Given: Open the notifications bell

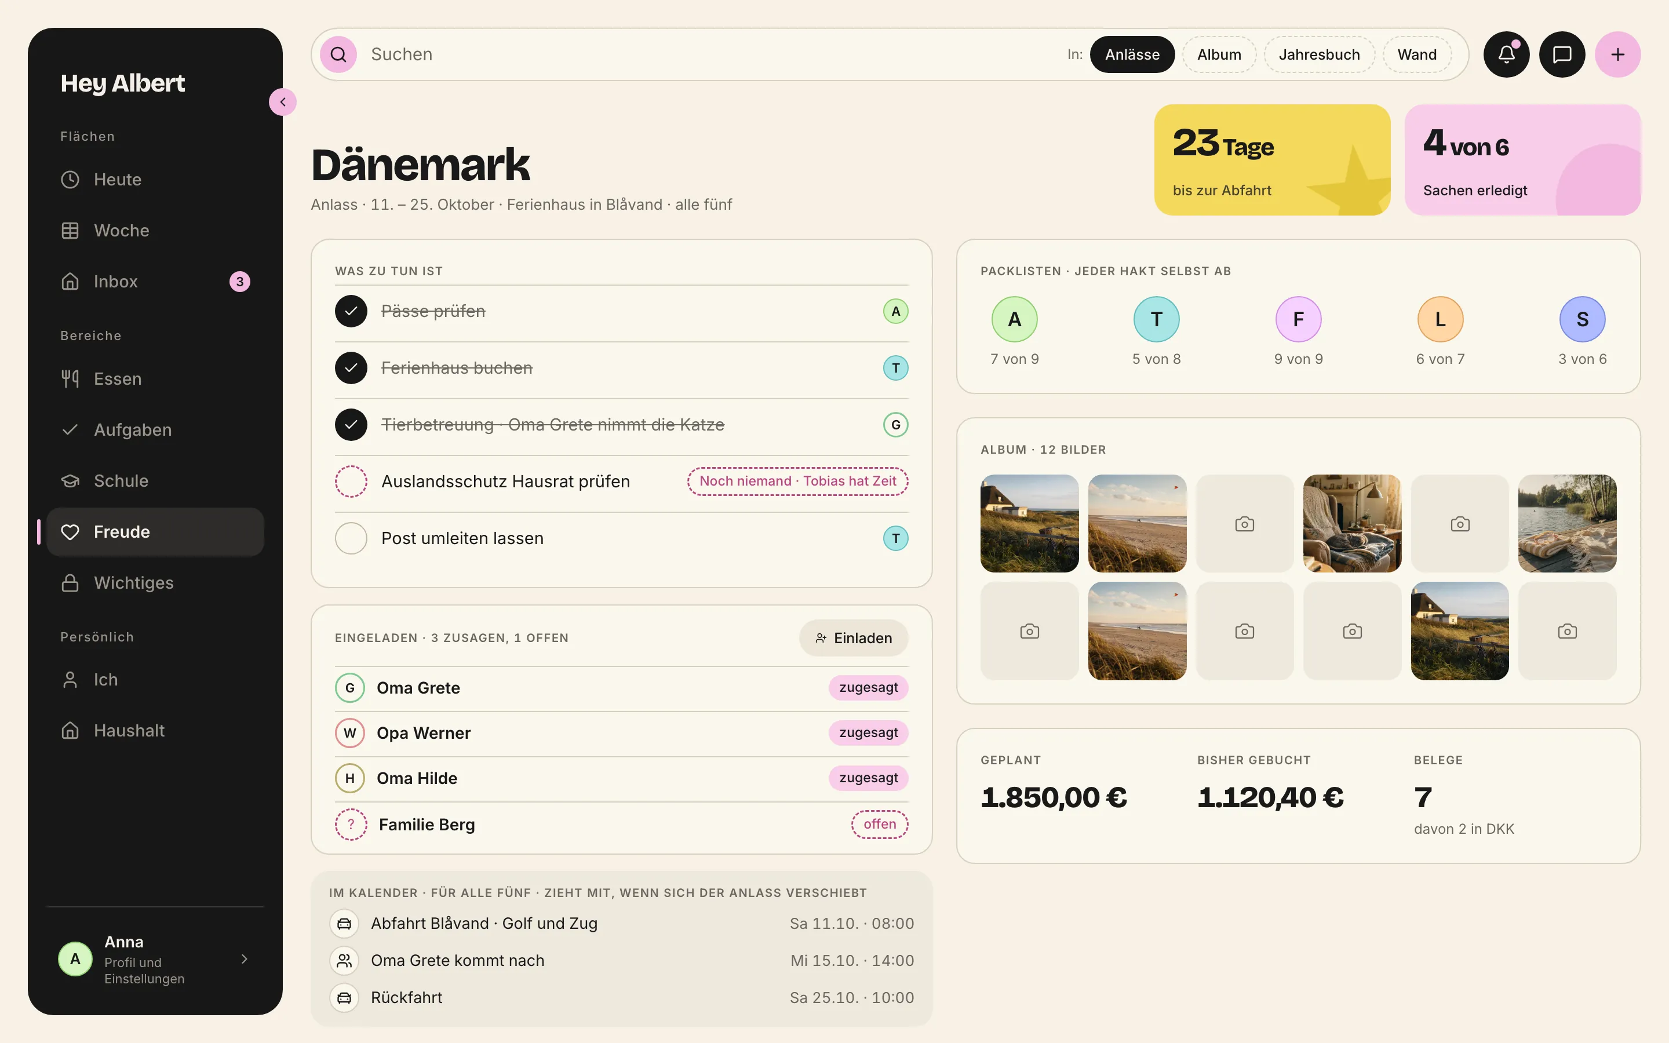Looking at the screenshot, I should 1506,54.
